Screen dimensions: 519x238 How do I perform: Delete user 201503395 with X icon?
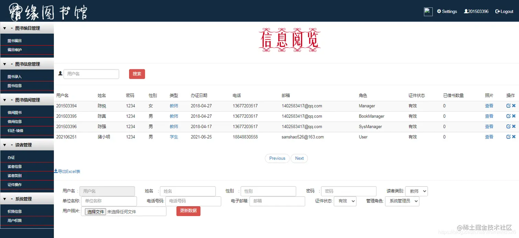(514, 116)
